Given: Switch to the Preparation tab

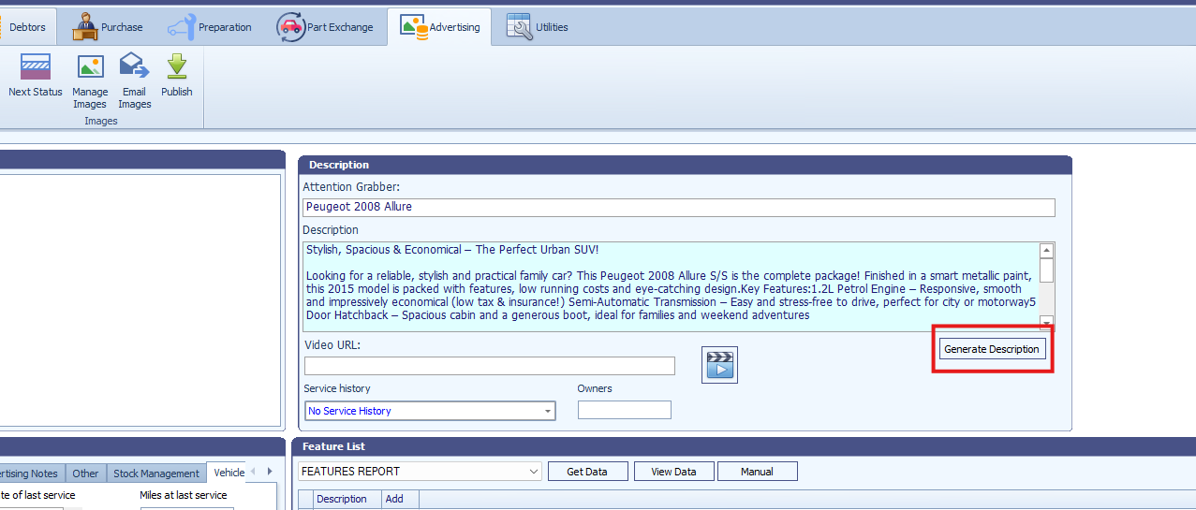Looking at the screenshot, I should [211, 27].
